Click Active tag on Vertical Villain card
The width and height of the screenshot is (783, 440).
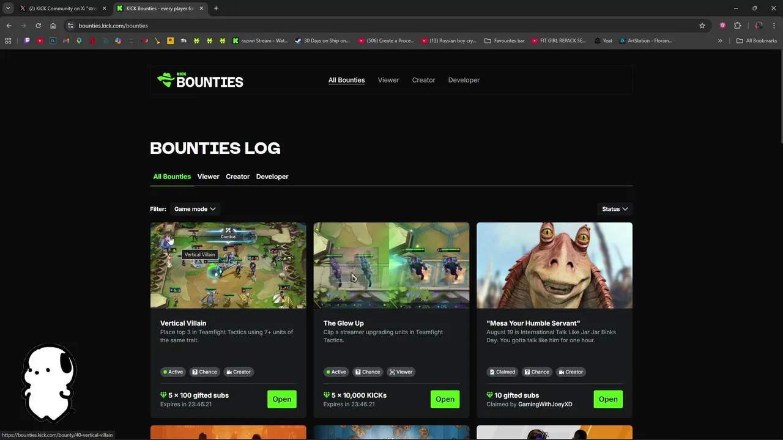(173, 372)
